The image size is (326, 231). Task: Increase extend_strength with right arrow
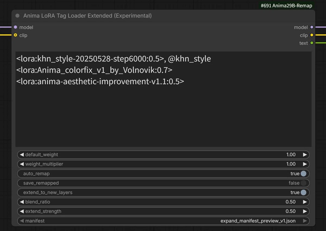pyautogui.click(x=305, y=211)
